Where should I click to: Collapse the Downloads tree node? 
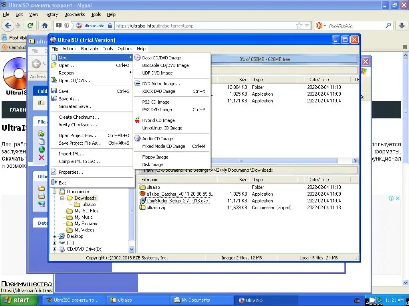62,198
